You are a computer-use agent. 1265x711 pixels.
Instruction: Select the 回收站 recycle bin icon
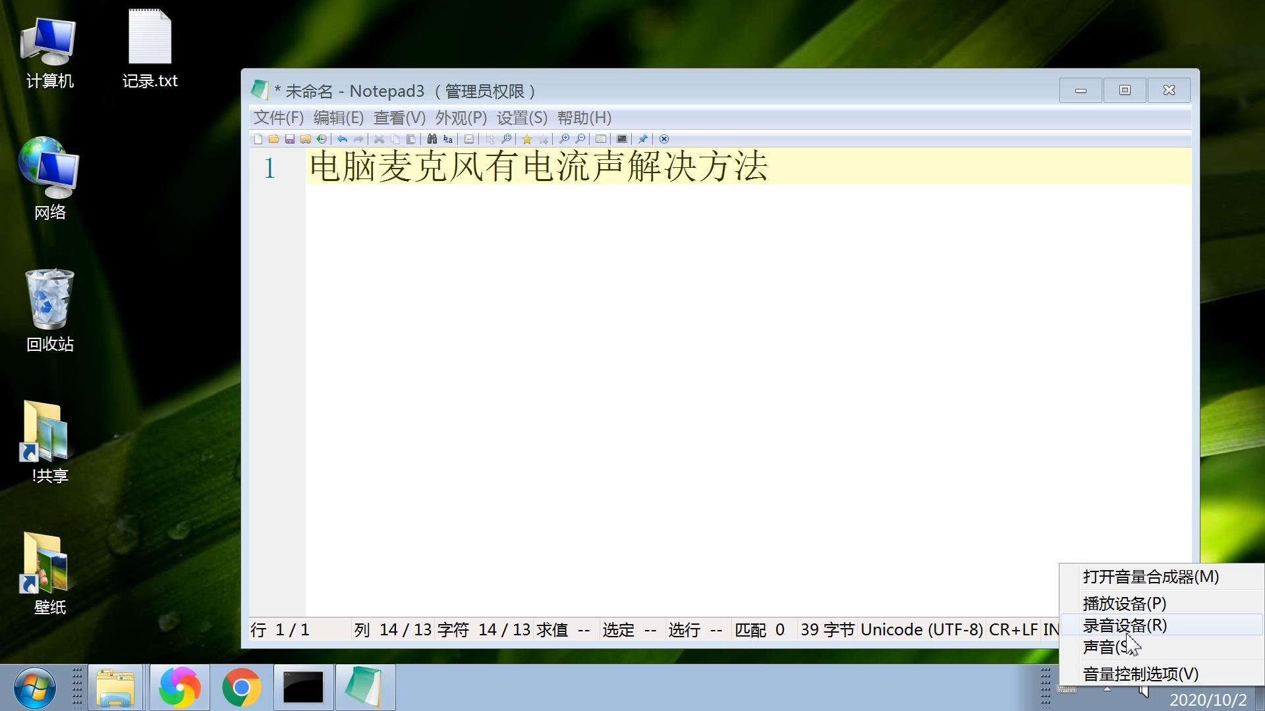click(49, 309)
